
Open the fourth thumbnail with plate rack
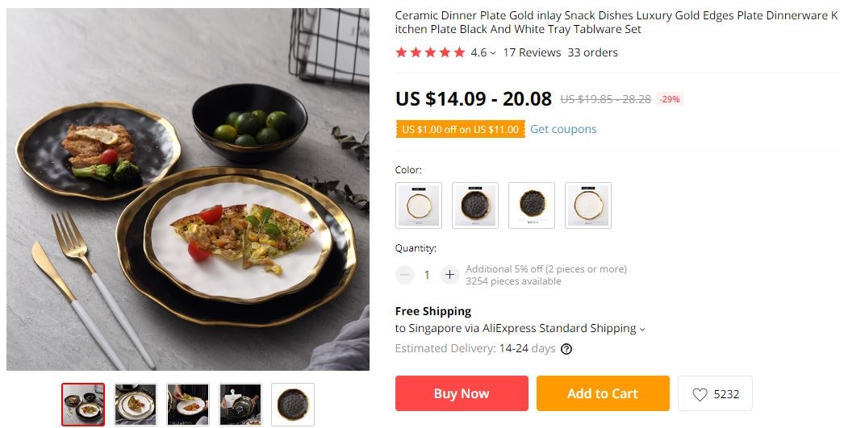click(x=240, y=404)
